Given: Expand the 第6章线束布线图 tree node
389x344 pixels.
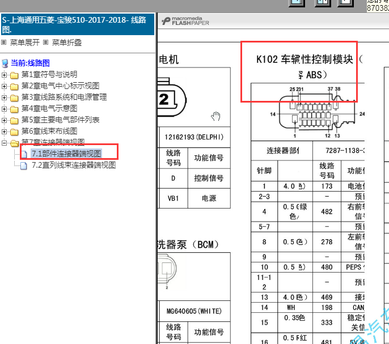Looking at the screenshot, I should [x=4, y=131].
